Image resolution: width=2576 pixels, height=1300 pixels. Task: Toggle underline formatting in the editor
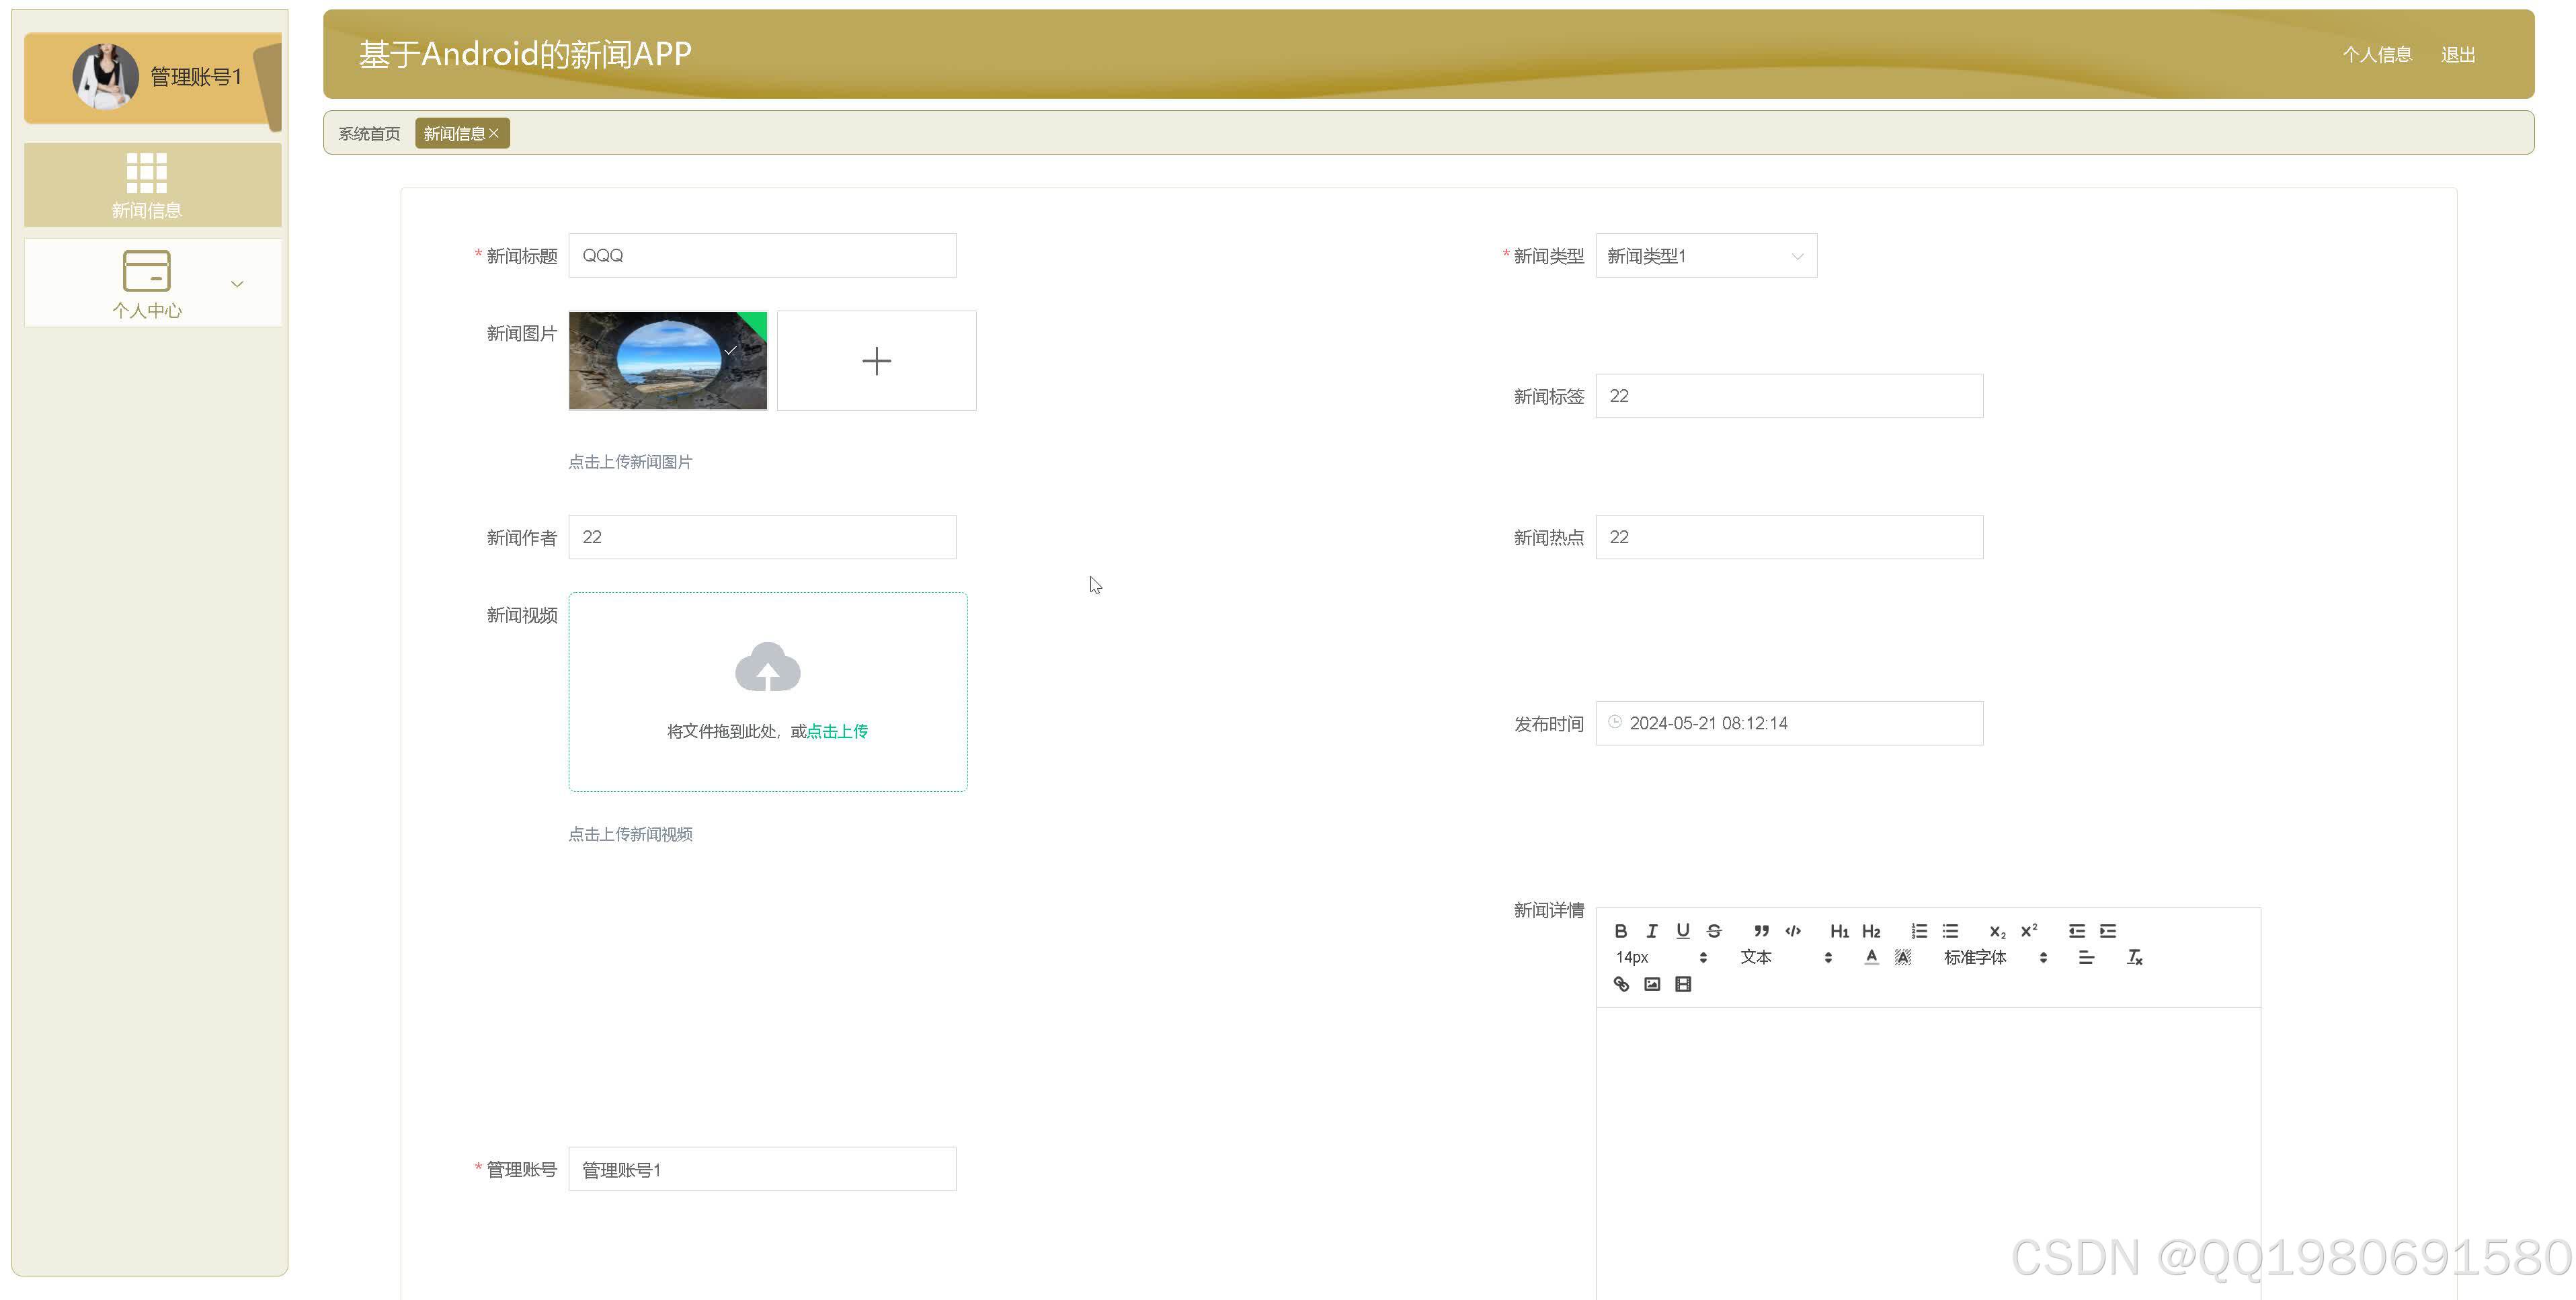click(x=1683, y=931)
